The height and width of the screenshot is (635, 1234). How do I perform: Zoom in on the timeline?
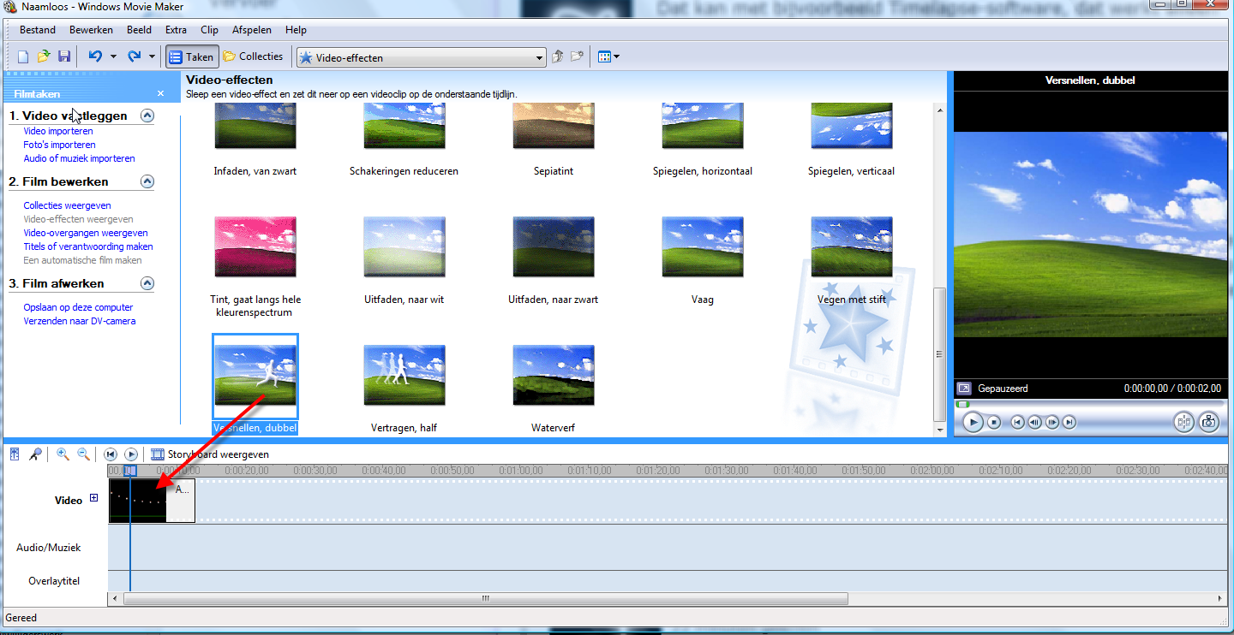(63, 454)
